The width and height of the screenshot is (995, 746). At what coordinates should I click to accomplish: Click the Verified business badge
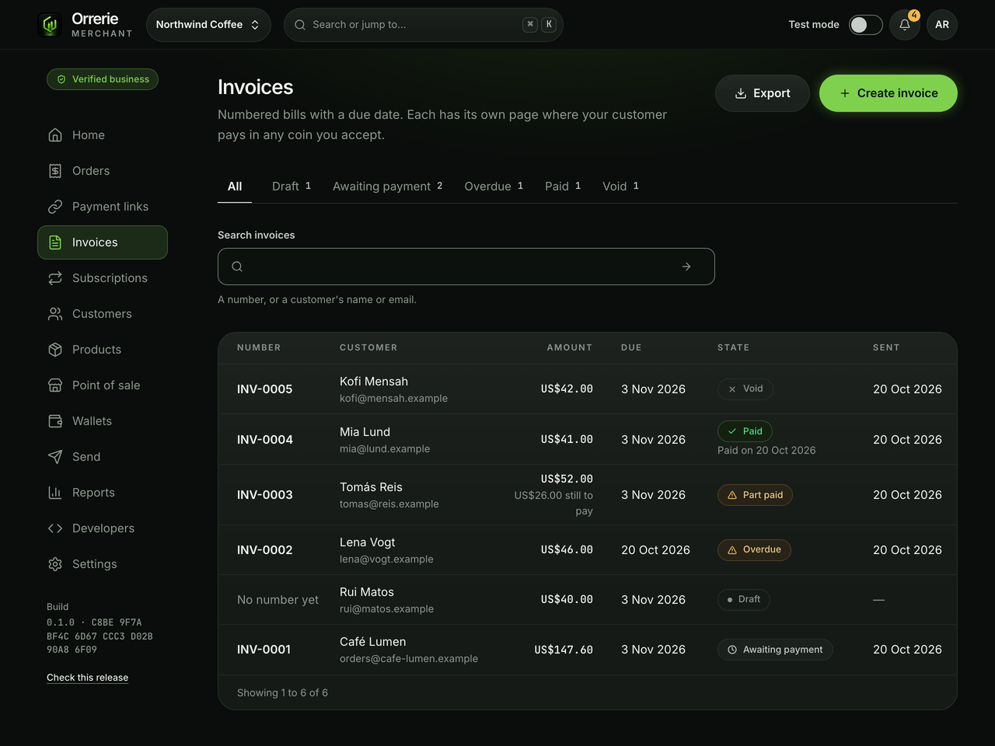coord(103,79)
